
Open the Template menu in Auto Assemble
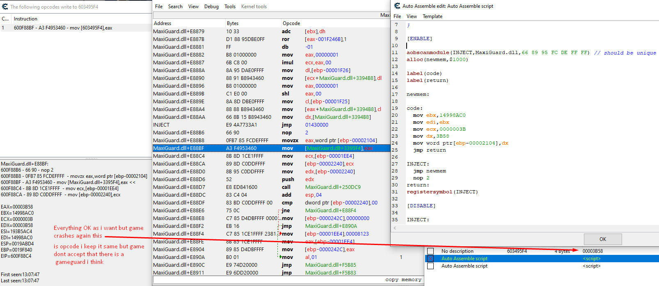pyautogui.click(x=432, y=16)
